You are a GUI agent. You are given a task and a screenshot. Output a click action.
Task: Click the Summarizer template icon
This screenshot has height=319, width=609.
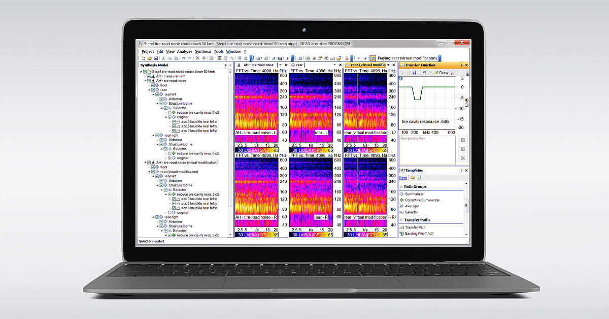click(x=401, y=194)
